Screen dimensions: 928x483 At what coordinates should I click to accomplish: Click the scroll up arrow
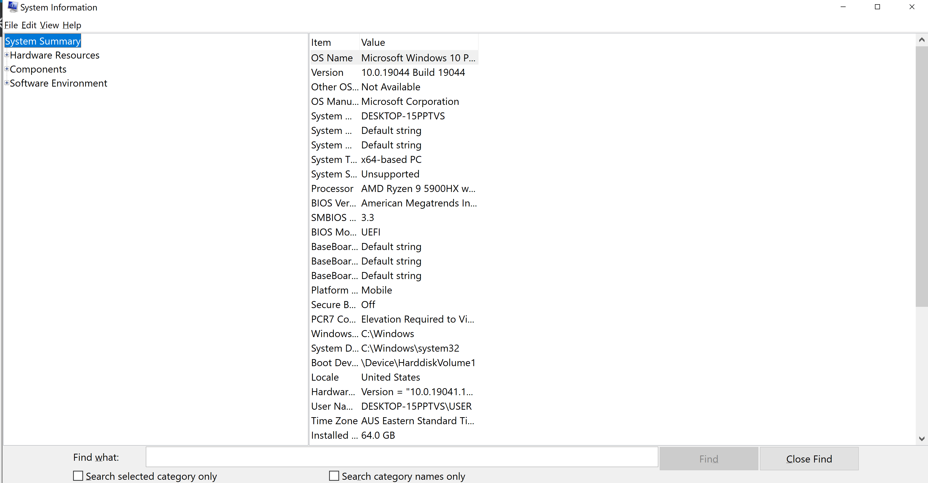point(921,40)
